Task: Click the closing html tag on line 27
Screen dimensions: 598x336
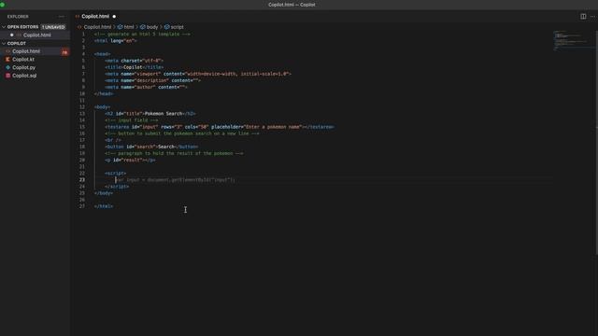Action: point(104,206)
